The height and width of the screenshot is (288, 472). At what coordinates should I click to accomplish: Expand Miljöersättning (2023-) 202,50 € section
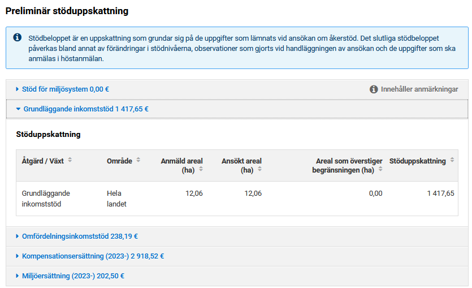73,276
